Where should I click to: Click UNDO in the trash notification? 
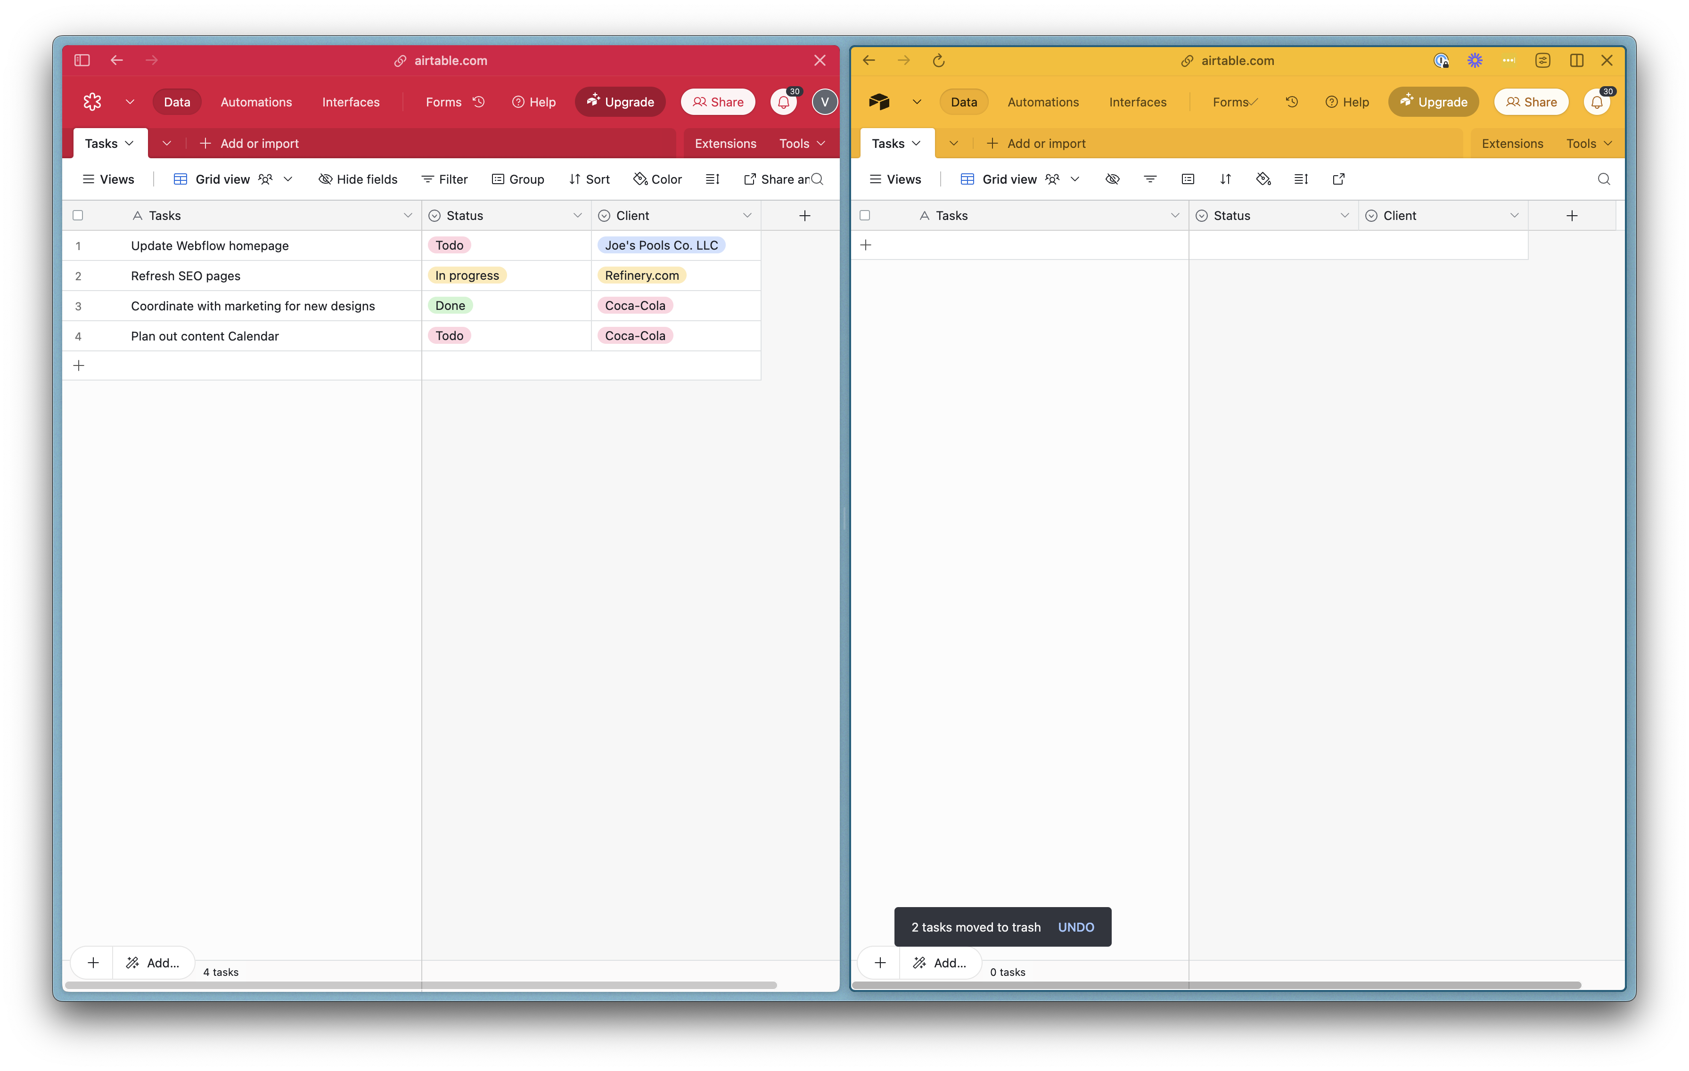(x=1075, y=926)
